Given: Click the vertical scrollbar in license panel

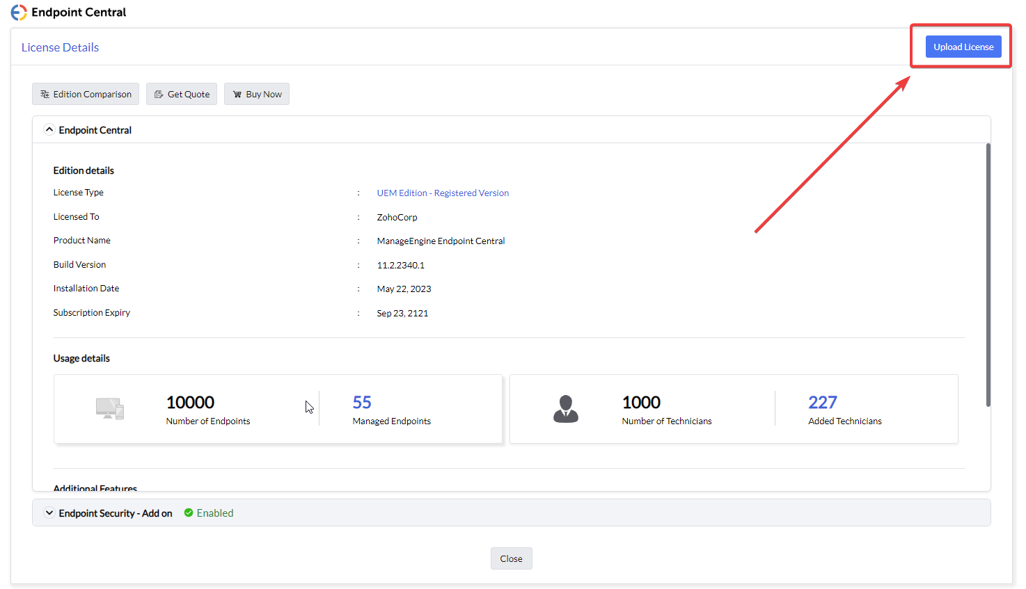Looking at the screenshot, I should (x=988, y=275).
